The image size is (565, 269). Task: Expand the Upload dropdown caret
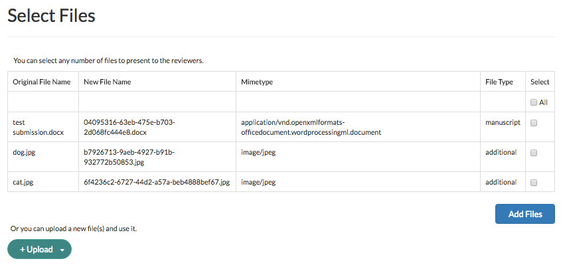click(x=62, y=250)
